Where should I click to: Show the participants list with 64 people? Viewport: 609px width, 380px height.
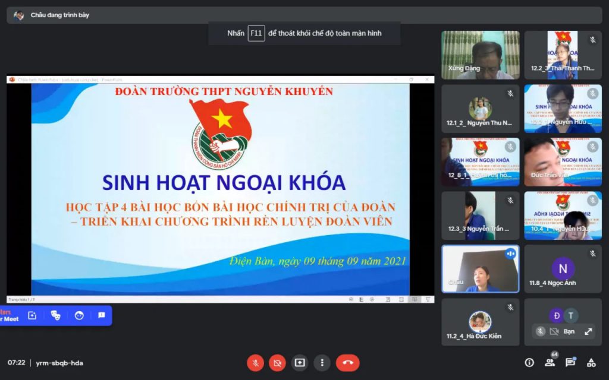click(550, 362)
